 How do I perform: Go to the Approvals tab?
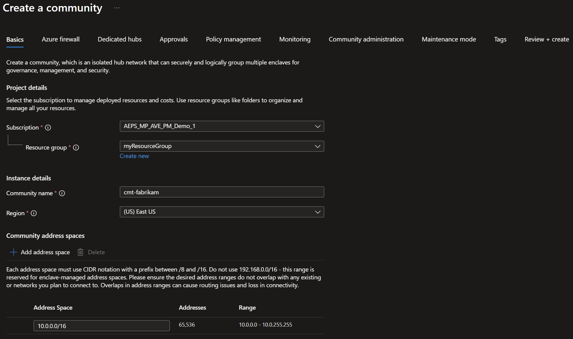pos(174,39)
